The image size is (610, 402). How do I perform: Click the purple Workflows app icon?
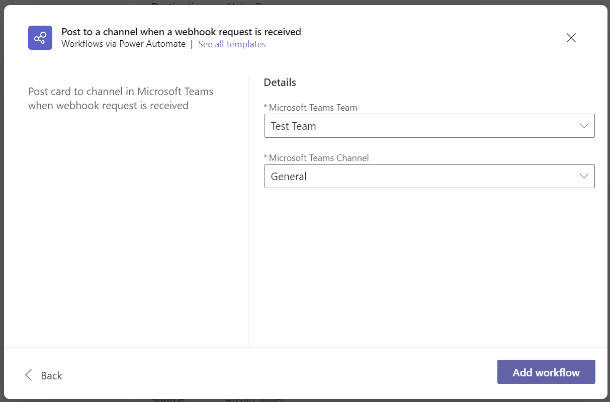click(x=40, y=38)
